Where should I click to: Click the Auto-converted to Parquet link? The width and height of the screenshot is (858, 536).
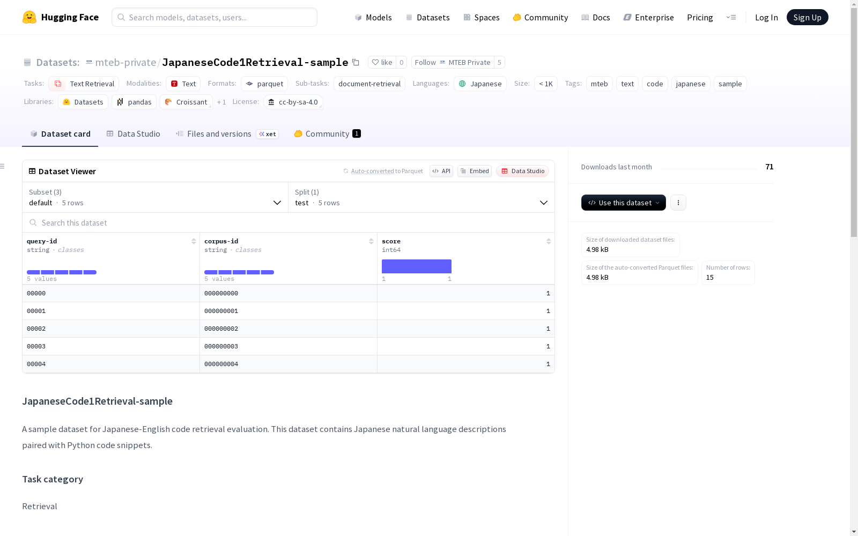point(387,171)
